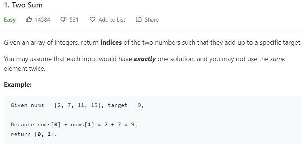The image size is (304, 149).
Task: Click the "Given nums" code line
Action: [x=77, y=105]
